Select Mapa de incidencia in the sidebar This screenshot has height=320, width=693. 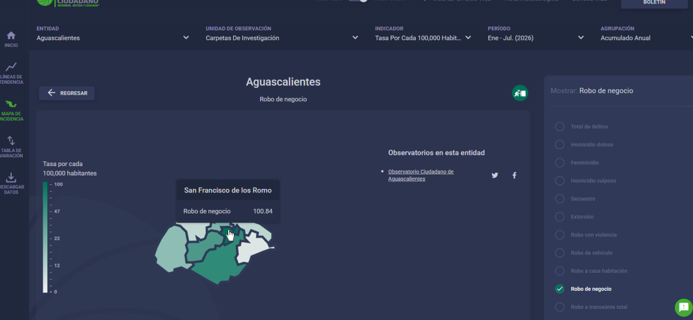[x=12, y=111]
